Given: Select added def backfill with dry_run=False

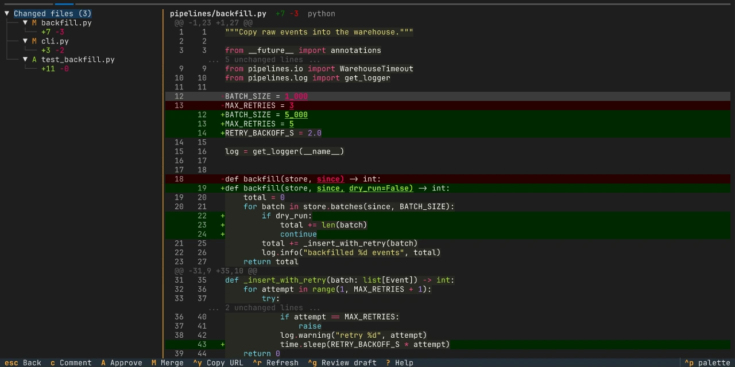Looking at the screenshot, I should pos(448,188).
